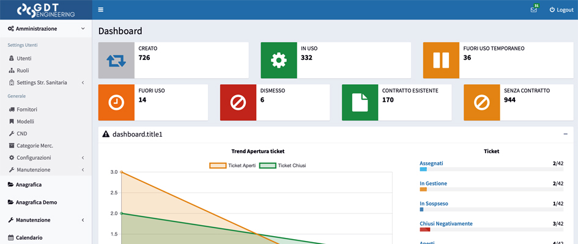The height and width of the screenshot is (244, 578).
Task: Click the Logout link
Action: click(561, 10)
